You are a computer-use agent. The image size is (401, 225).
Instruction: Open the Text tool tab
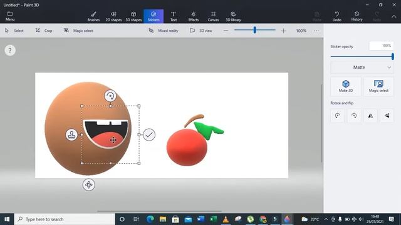(x=174, y=16)
